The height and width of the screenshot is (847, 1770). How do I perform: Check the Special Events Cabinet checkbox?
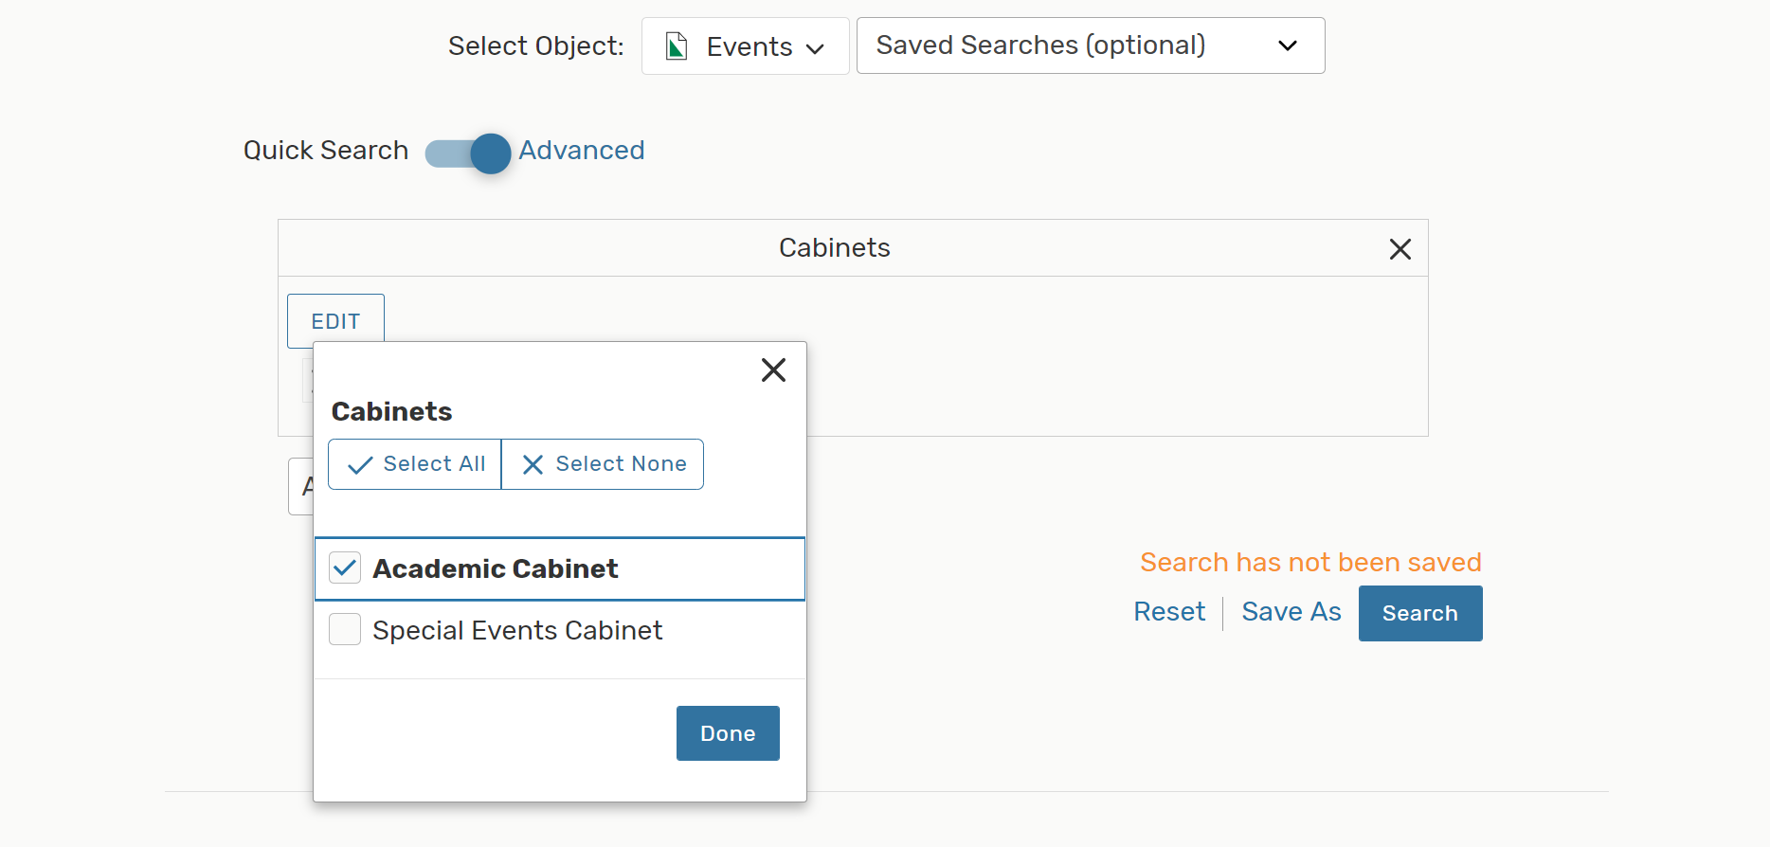tap(345, 630)
